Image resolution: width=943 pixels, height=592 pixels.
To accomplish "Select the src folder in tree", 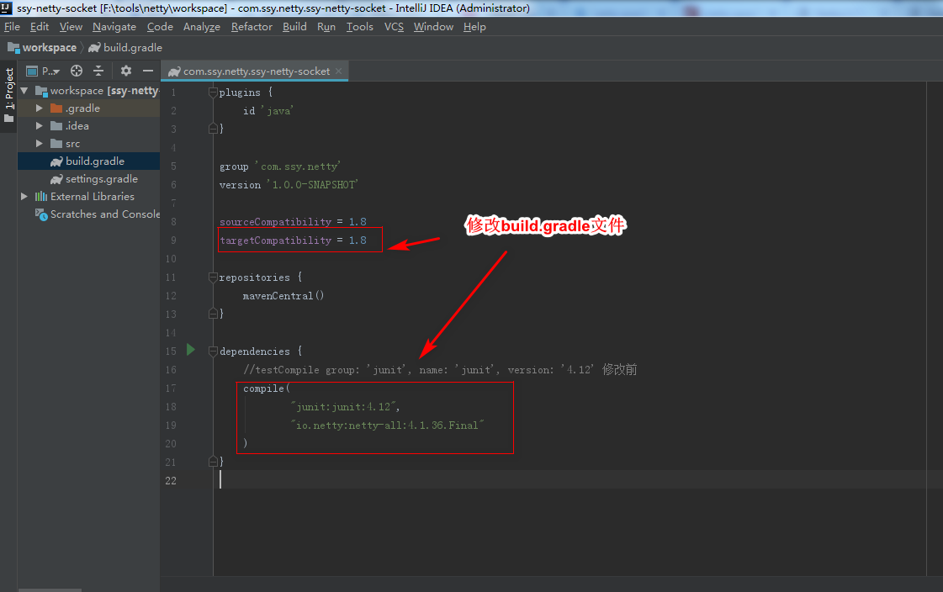I will coord(89,144).
